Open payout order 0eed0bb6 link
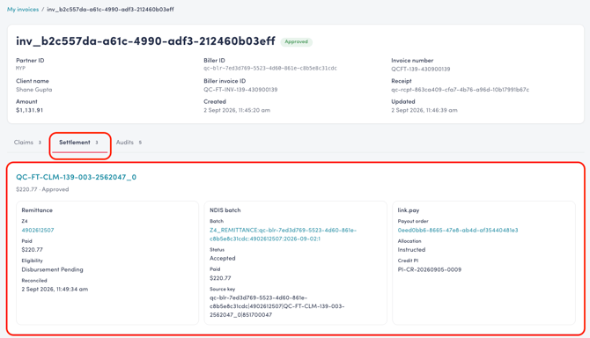590x338 pixels. click(x=458, y=230)
